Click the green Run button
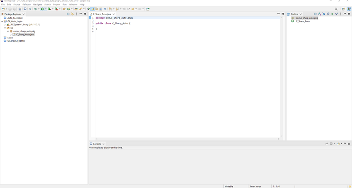 pos(42,9)
